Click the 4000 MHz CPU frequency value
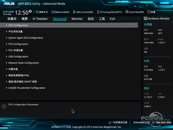Image resolution: width=173 pixels, height=130 pixels. coord(148,33)
